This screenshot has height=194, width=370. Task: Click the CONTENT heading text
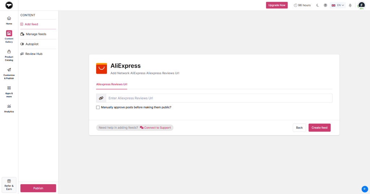click(28, 15)
